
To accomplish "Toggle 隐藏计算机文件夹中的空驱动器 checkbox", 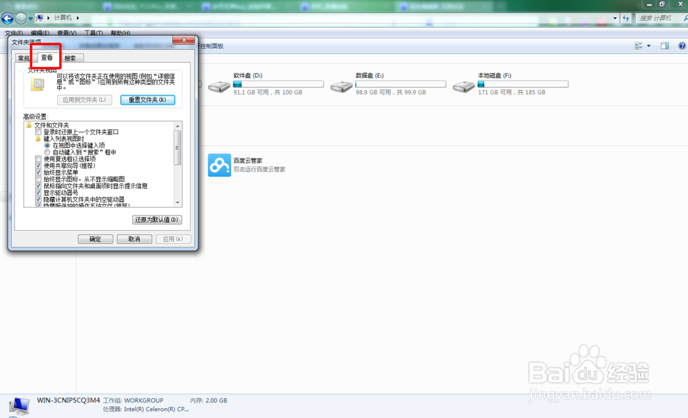I will (x=38, y=199).
